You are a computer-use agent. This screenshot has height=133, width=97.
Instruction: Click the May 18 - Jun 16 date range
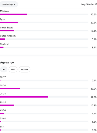click(89, 4)
